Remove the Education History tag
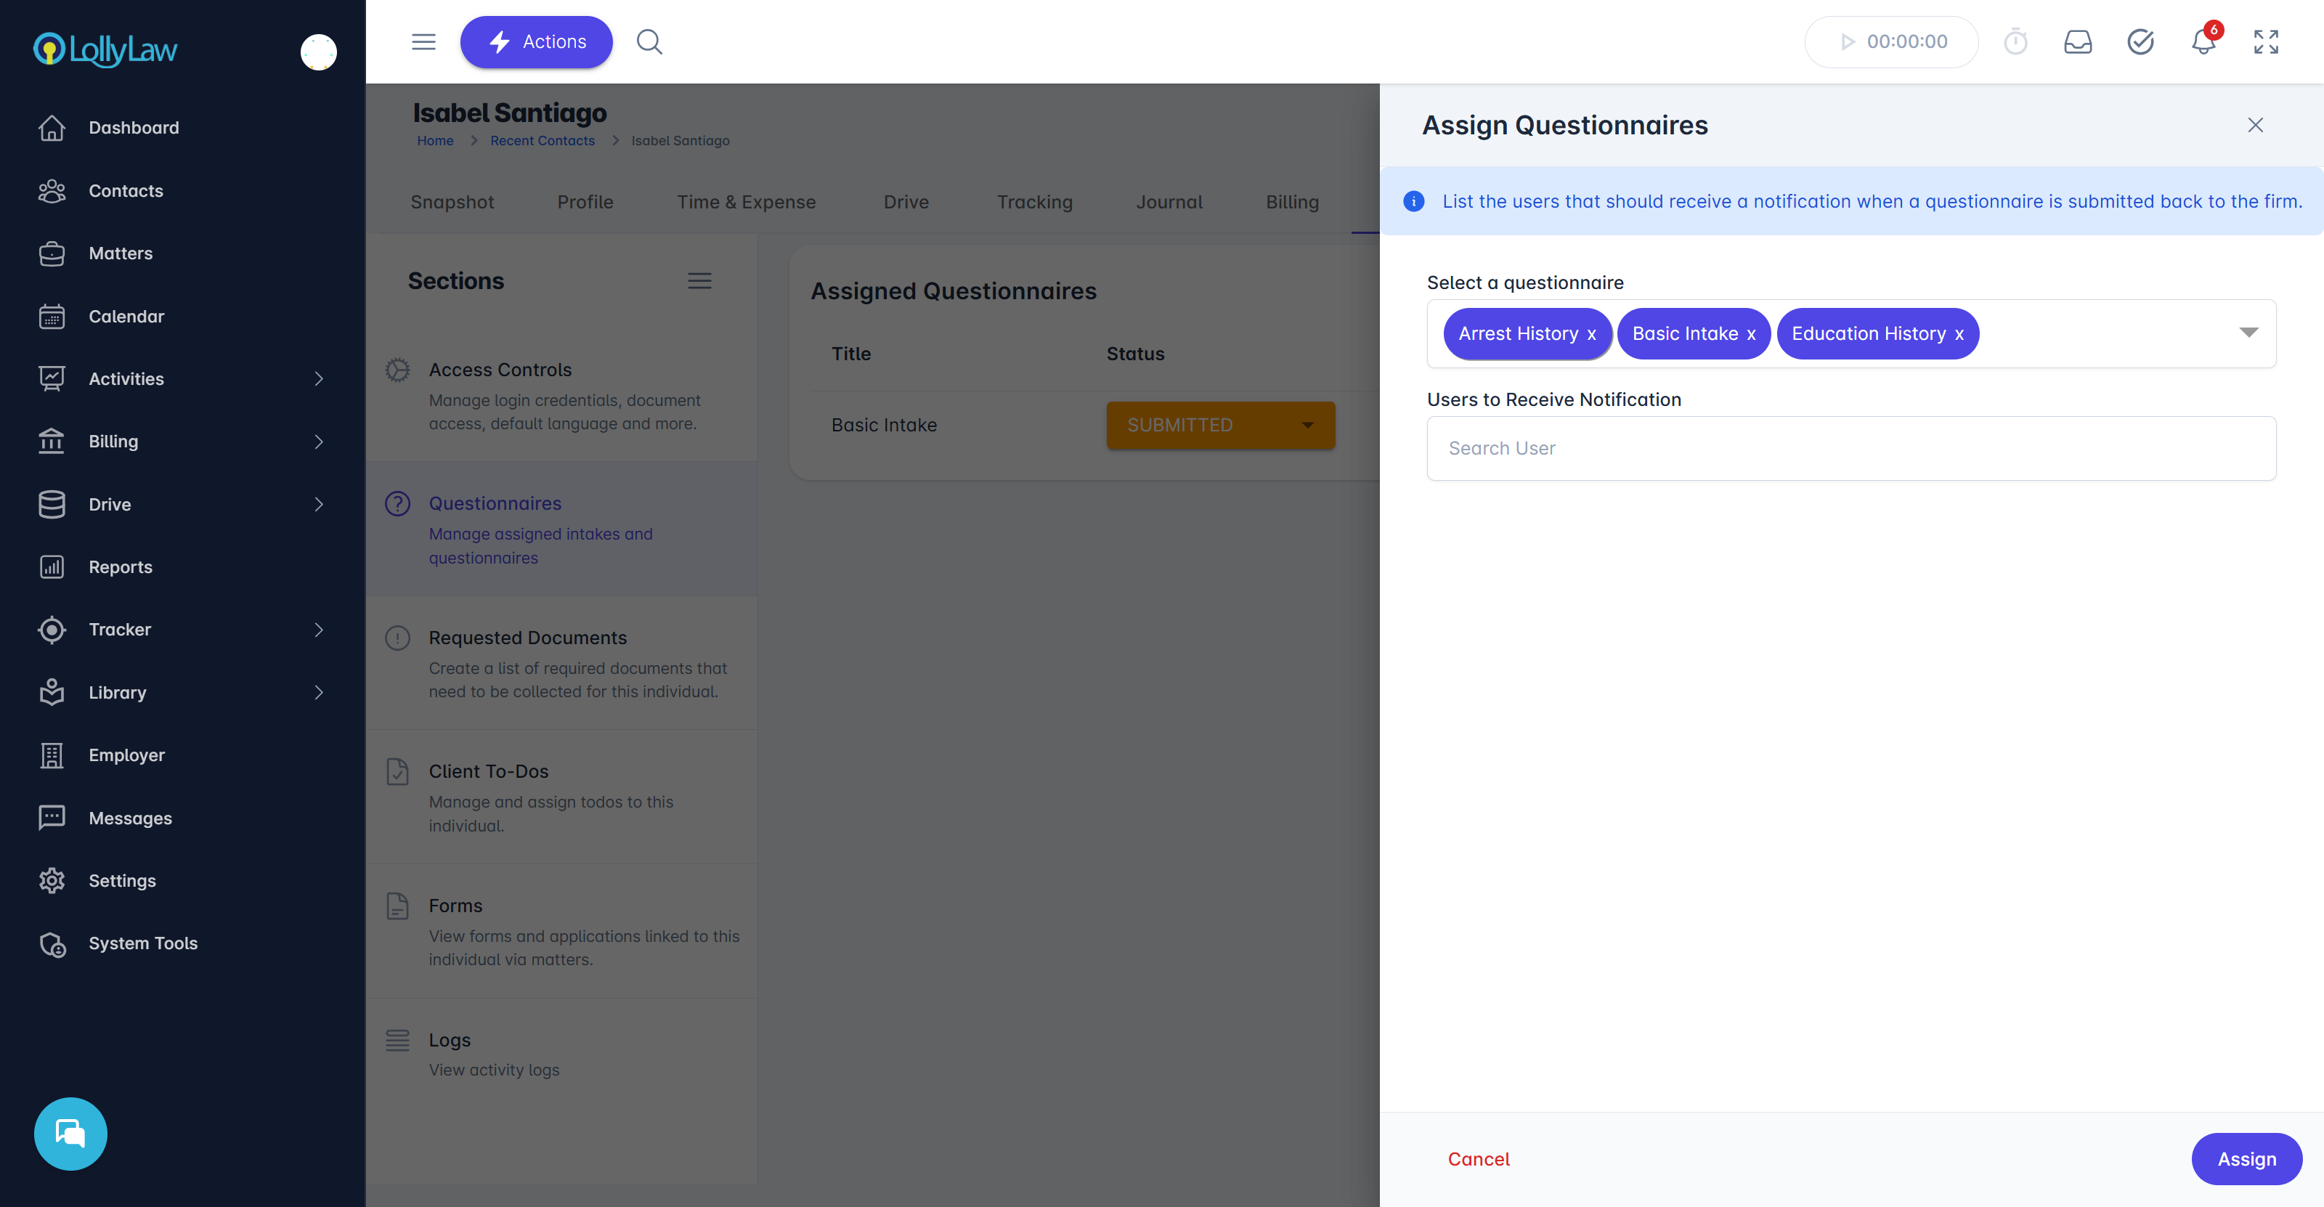Viewport: 2324px width, 1207px height. coord(1959,335)
